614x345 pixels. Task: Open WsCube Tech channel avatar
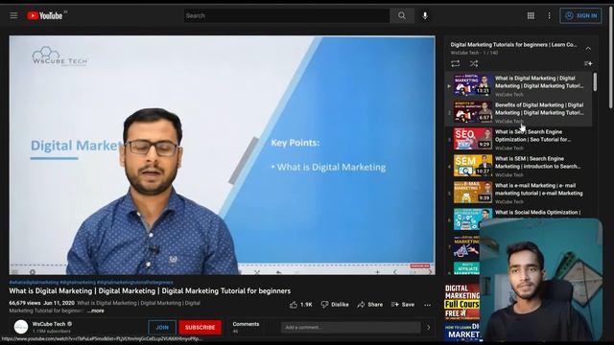tap(21, 327)
